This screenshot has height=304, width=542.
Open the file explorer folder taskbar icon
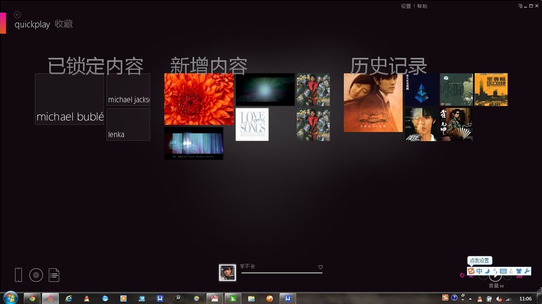click(251, 299)
